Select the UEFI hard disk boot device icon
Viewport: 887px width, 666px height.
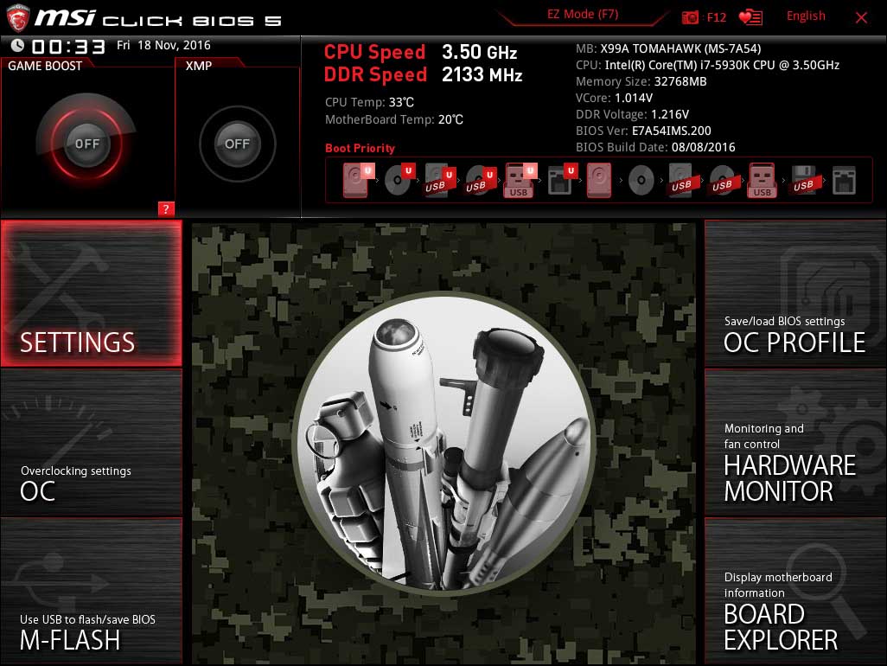pyautogui.click(x=358, y=180)
